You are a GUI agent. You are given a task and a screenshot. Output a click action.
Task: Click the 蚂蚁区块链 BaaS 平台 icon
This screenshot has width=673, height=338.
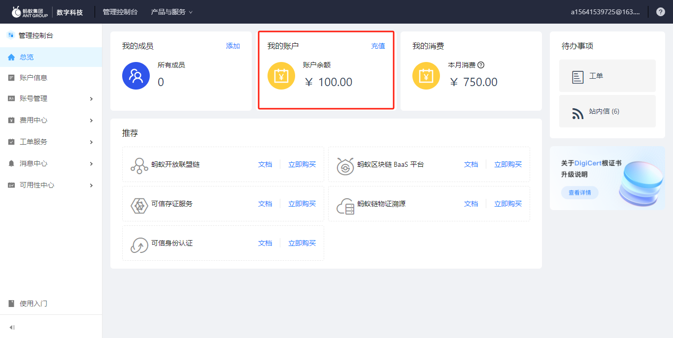tap(345, 166)
